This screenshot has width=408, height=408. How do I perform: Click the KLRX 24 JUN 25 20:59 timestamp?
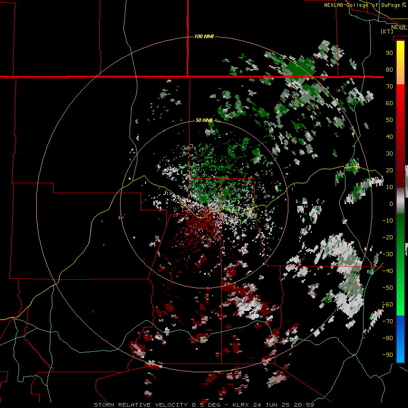click(273, 405)
